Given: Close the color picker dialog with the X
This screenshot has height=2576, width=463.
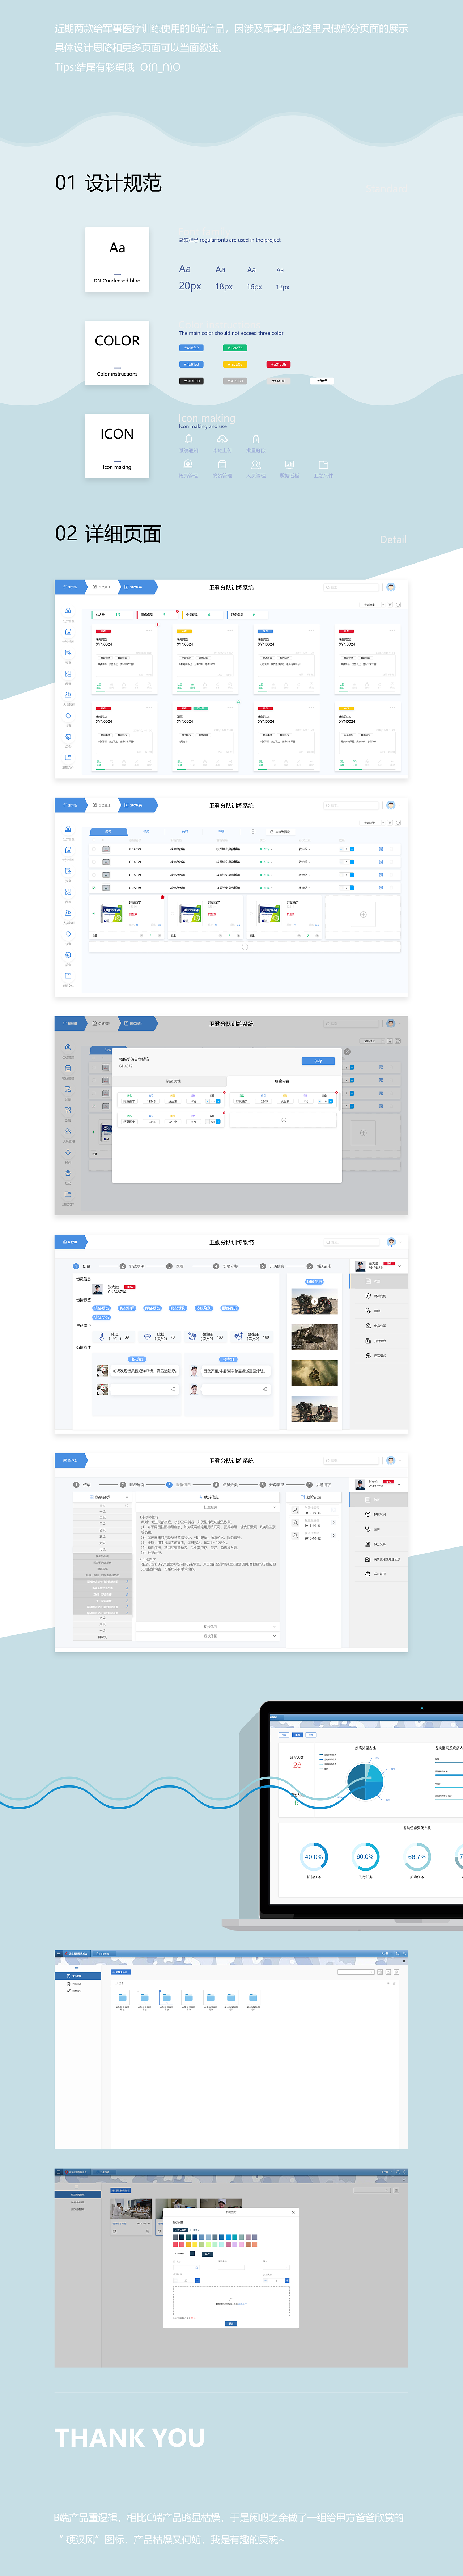Looking at the screenshot, I should click(293, 2212).
